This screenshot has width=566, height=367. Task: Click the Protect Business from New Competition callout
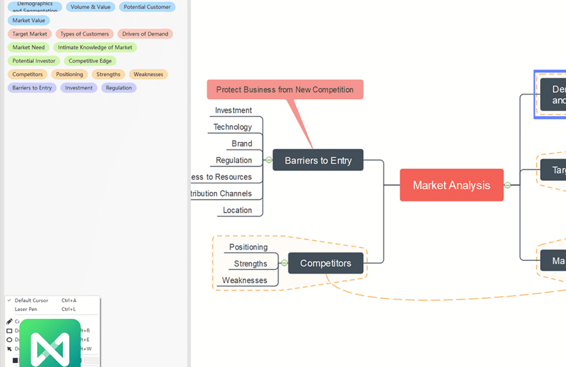click(285, 90)
